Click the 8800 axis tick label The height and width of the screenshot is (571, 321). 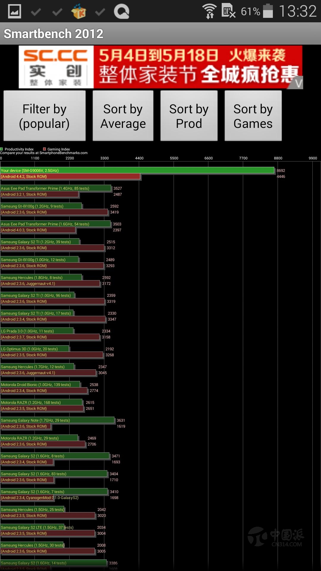(278, 158)
